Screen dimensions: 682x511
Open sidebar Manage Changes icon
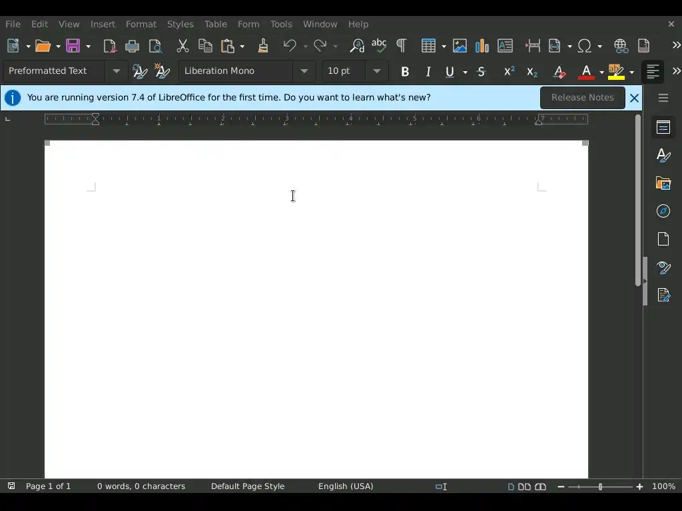[x=663, y=295]
